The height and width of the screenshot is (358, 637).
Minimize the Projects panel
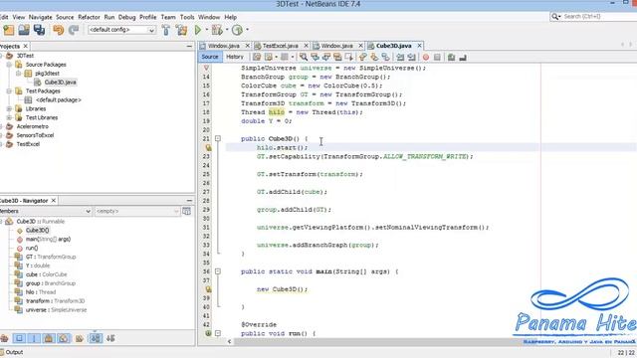click(189, 47)
